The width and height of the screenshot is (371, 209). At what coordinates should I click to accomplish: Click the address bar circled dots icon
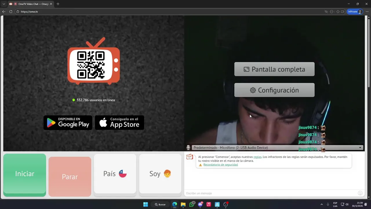[332, 12]
